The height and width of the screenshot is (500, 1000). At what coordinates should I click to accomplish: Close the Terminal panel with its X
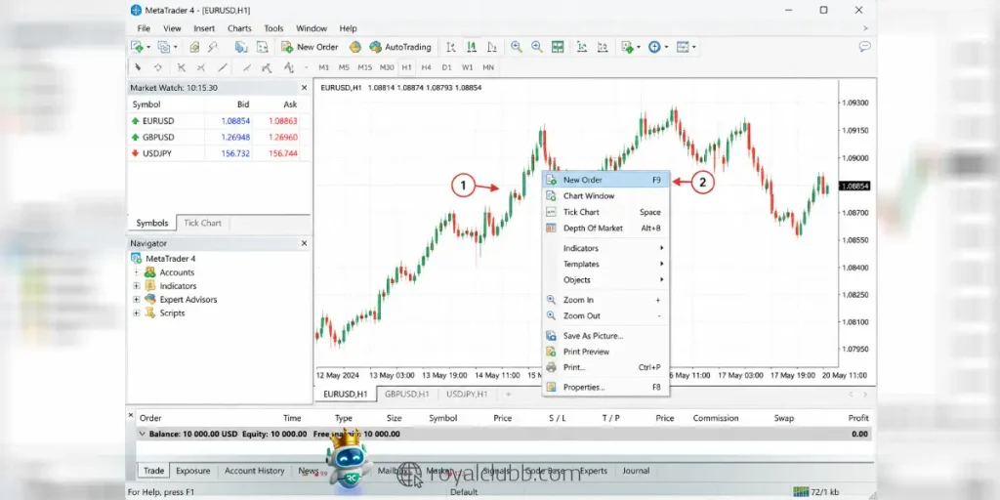(x=131, y=415)
